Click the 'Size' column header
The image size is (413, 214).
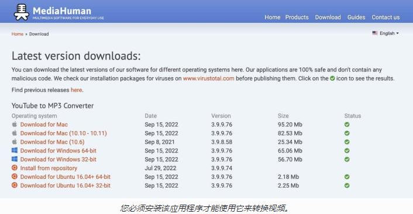coord(283,116)
